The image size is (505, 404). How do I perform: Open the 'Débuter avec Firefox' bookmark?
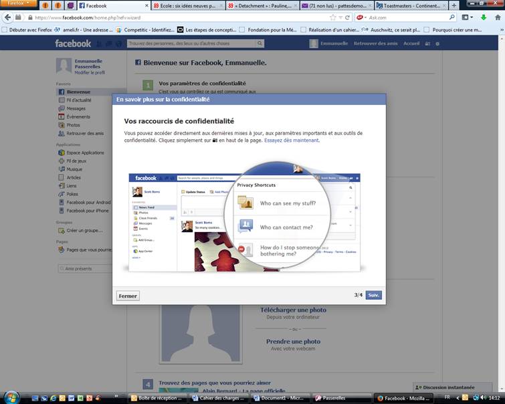pyautogui.click(x=27, y=30)
